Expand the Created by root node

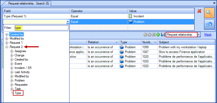tap(7, 34)
